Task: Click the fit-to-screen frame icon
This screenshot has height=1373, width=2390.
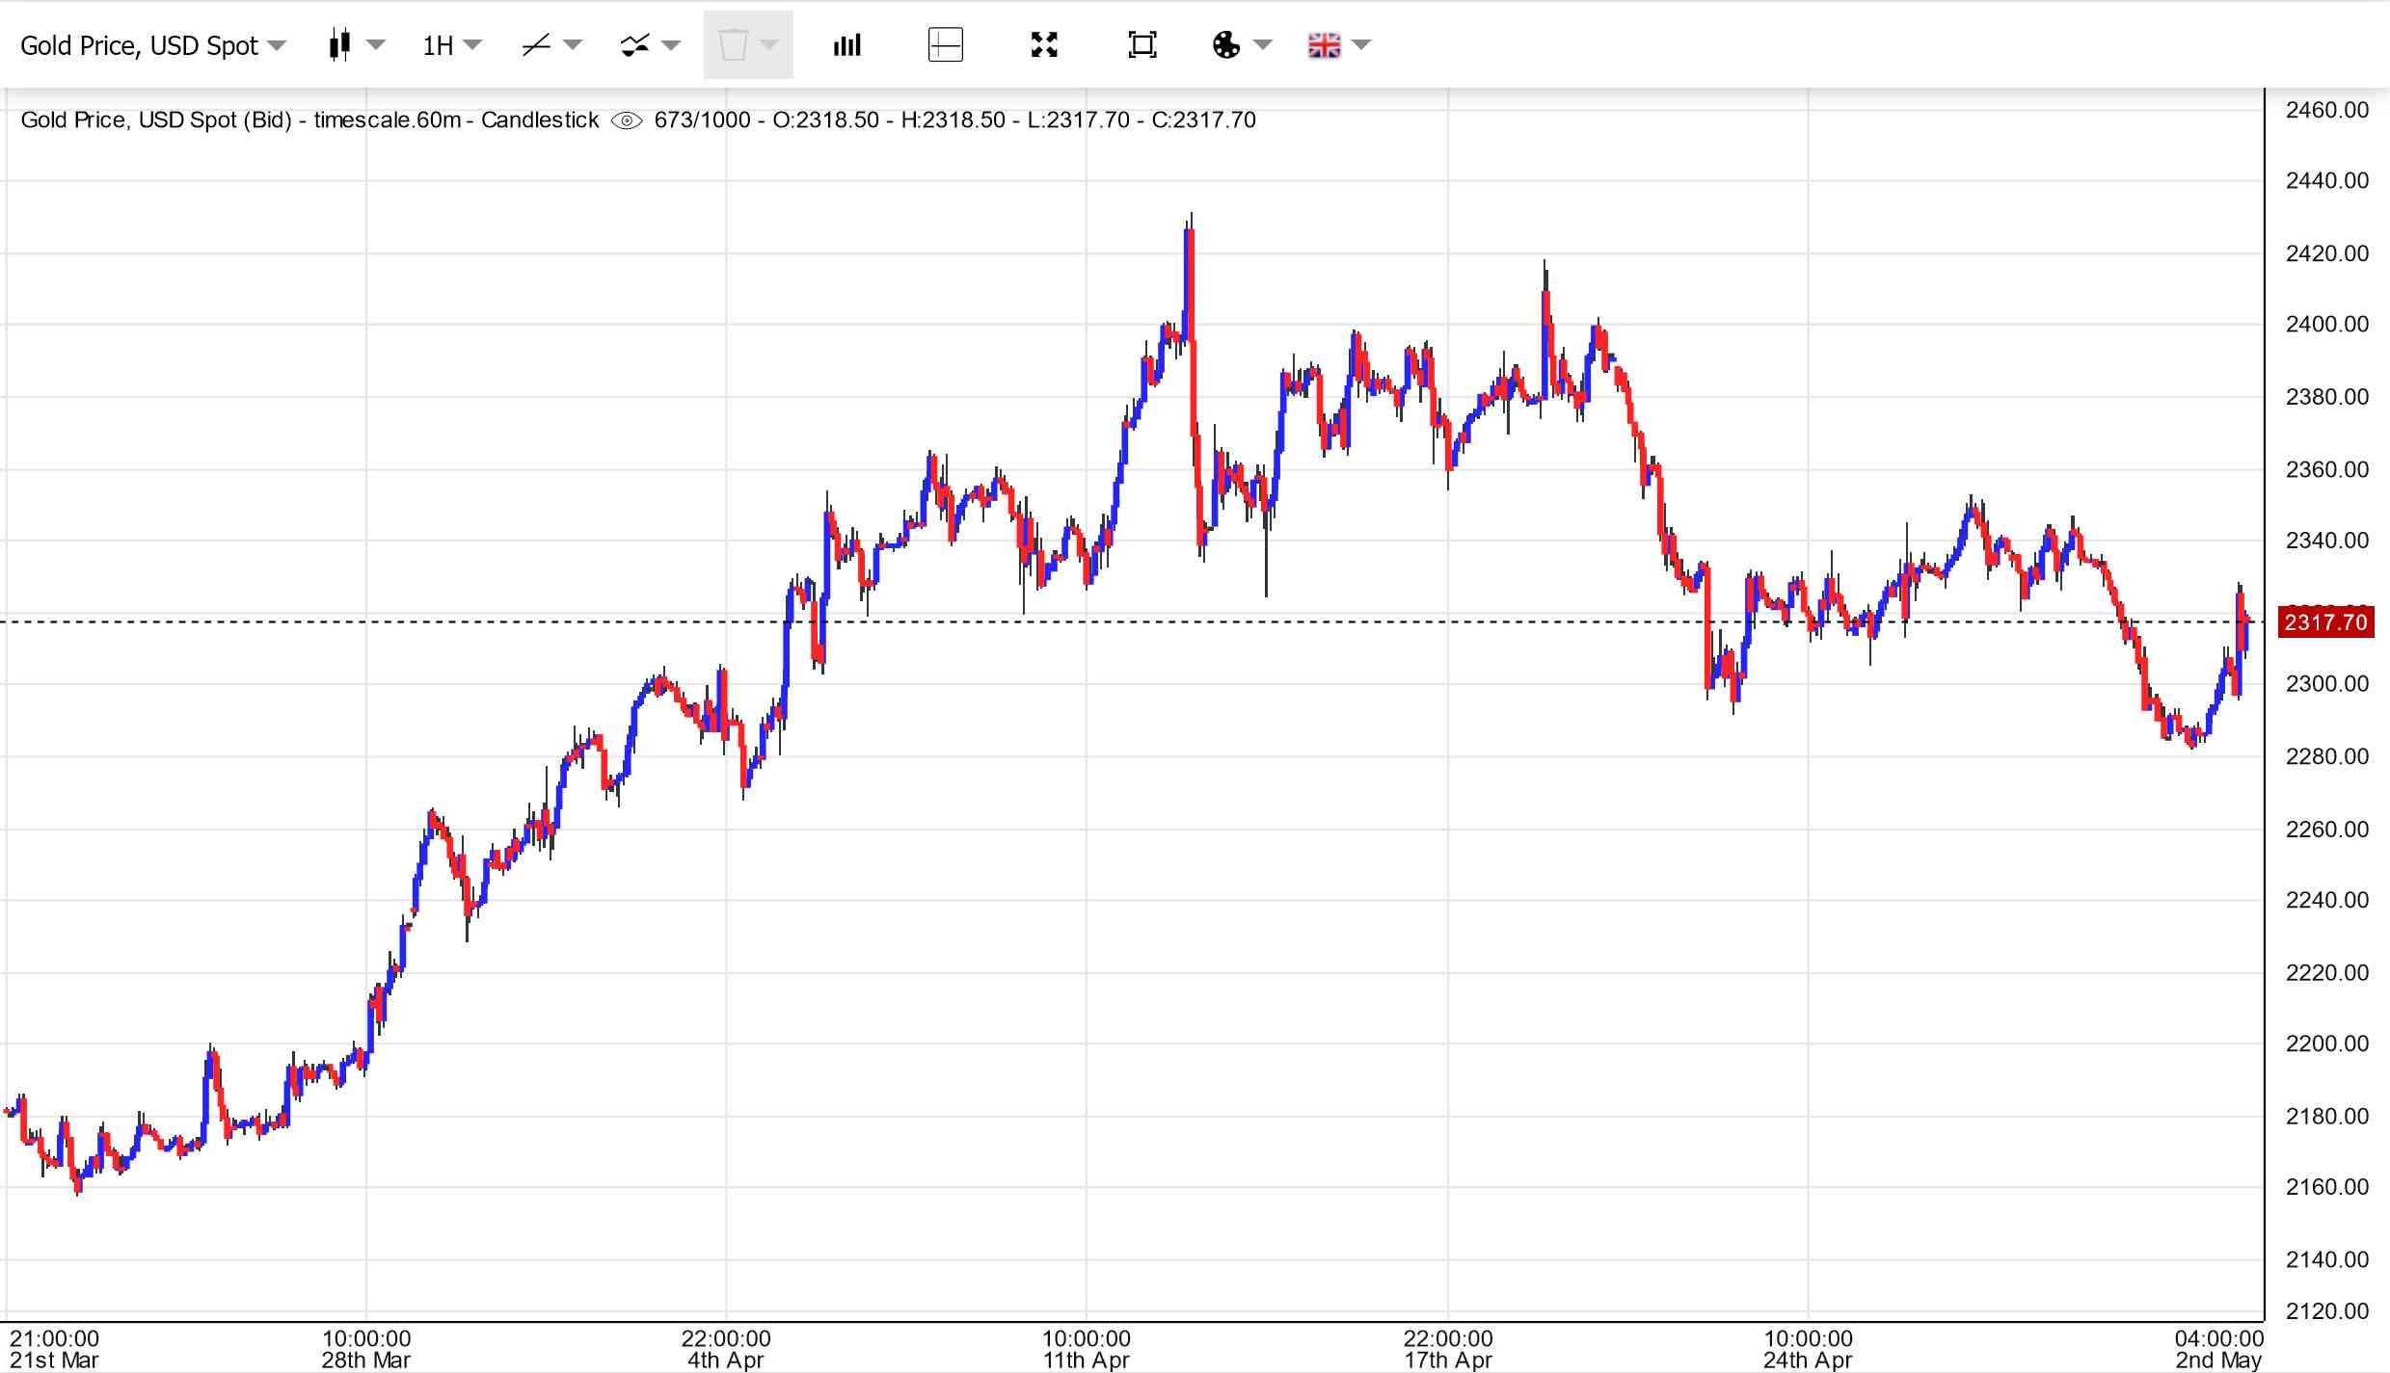Action: point(1142,45)
